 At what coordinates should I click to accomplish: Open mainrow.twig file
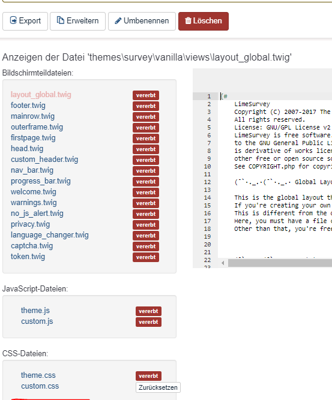click(32, 116)
